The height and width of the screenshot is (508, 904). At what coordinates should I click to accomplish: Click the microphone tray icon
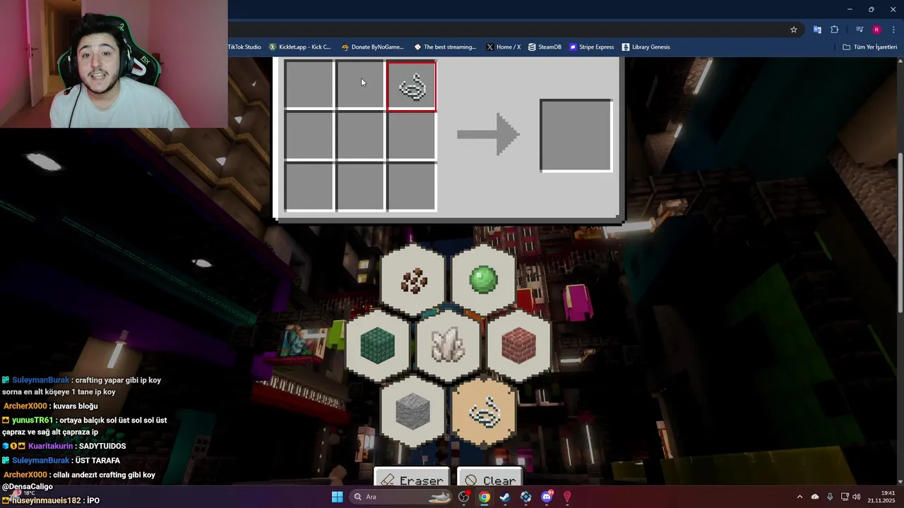click(x=830, y=497)
